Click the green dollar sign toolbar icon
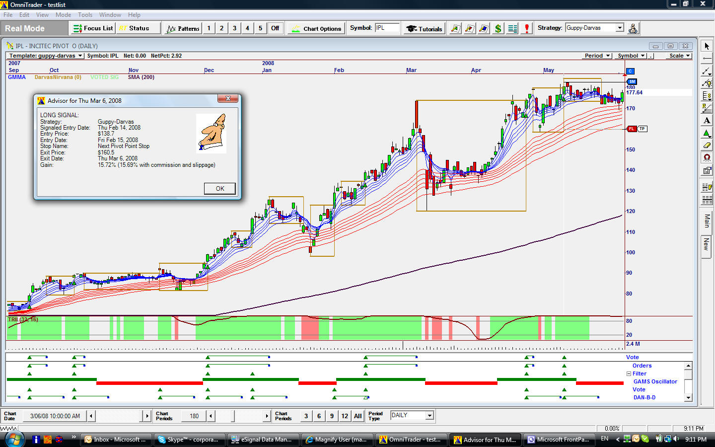This screenshot has height=447, width=715. (498, 28)
